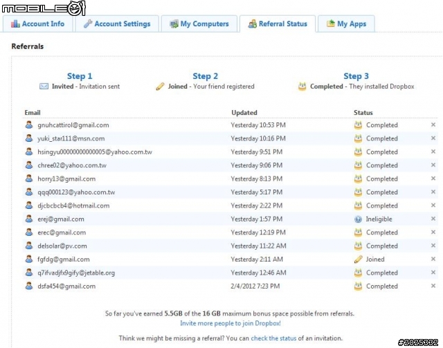
Task: Select the email hsingyu0000000000005@yahoo.com.tw
Action: point(95,152)
